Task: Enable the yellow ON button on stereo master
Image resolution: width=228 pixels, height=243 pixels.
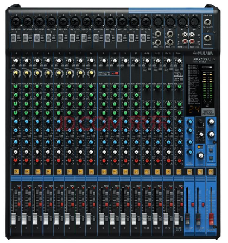Action: pos(211,172)
